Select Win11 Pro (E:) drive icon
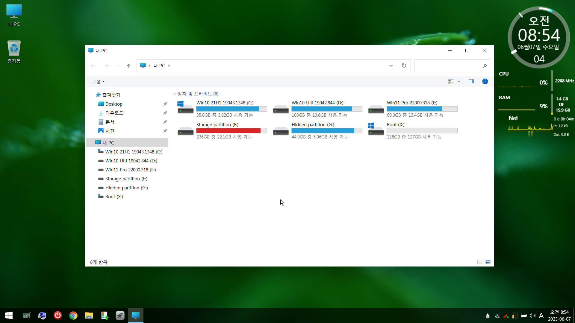Viewport: 575px width, 323px height. tap(376, 109)
